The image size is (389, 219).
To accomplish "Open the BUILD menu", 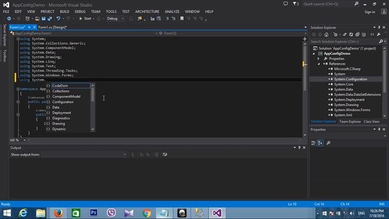I will tap(64, 12).
